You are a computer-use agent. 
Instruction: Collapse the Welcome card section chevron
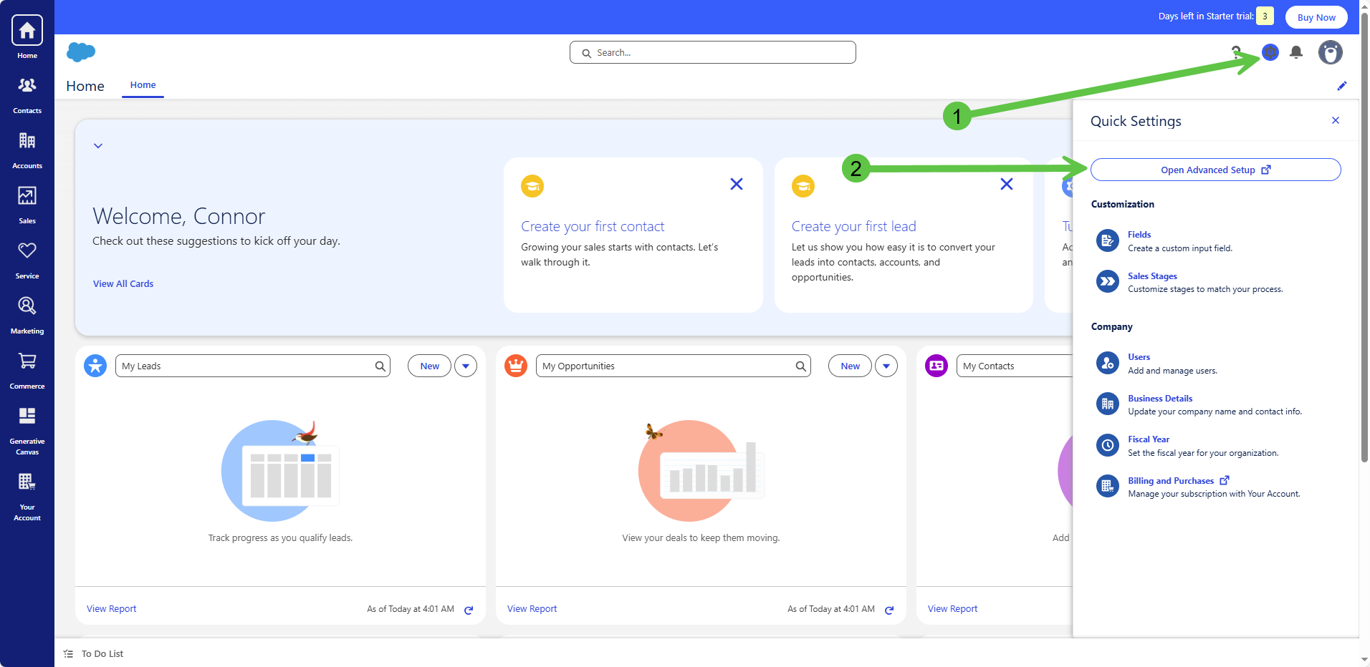coord(98,146)
